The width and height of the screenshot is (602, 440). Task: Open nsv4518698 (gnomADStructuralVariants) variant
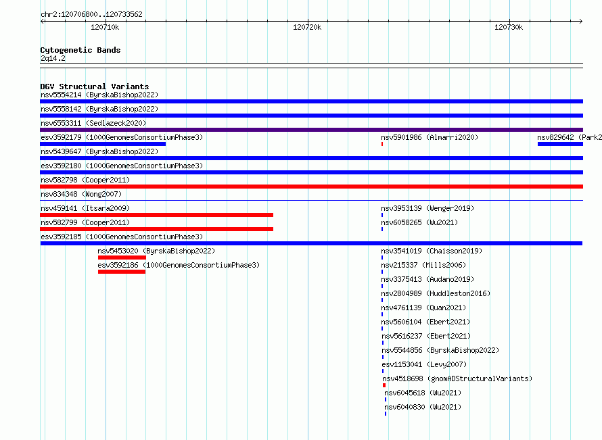click(457, 378)
